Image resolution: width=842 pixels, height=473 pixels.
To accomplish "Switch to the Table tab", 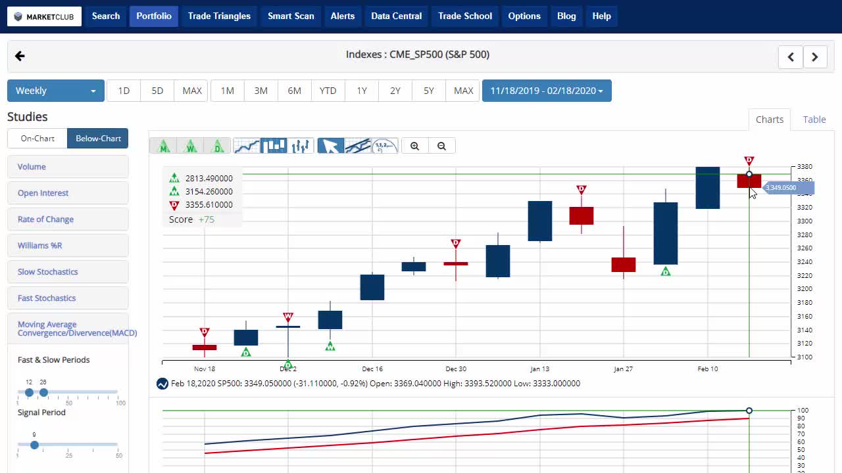I will click(x=814, y=120).
